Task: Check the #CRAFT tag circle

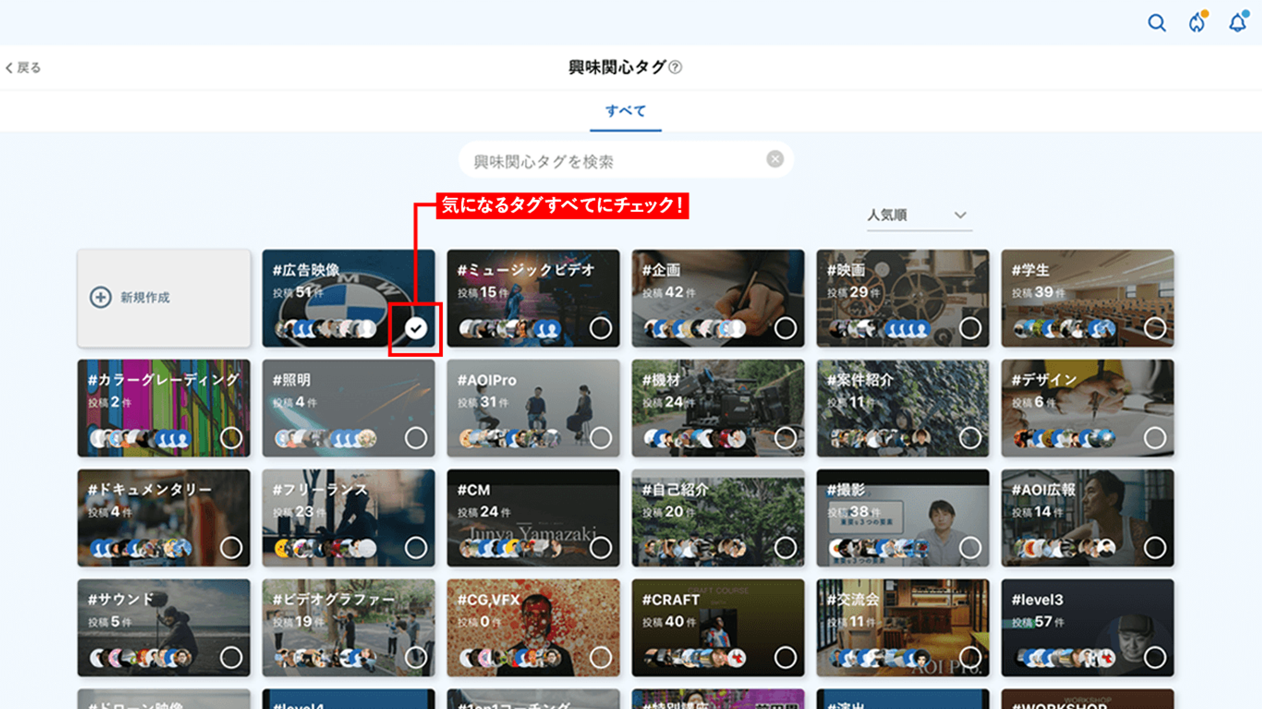Action: point(786,657)
